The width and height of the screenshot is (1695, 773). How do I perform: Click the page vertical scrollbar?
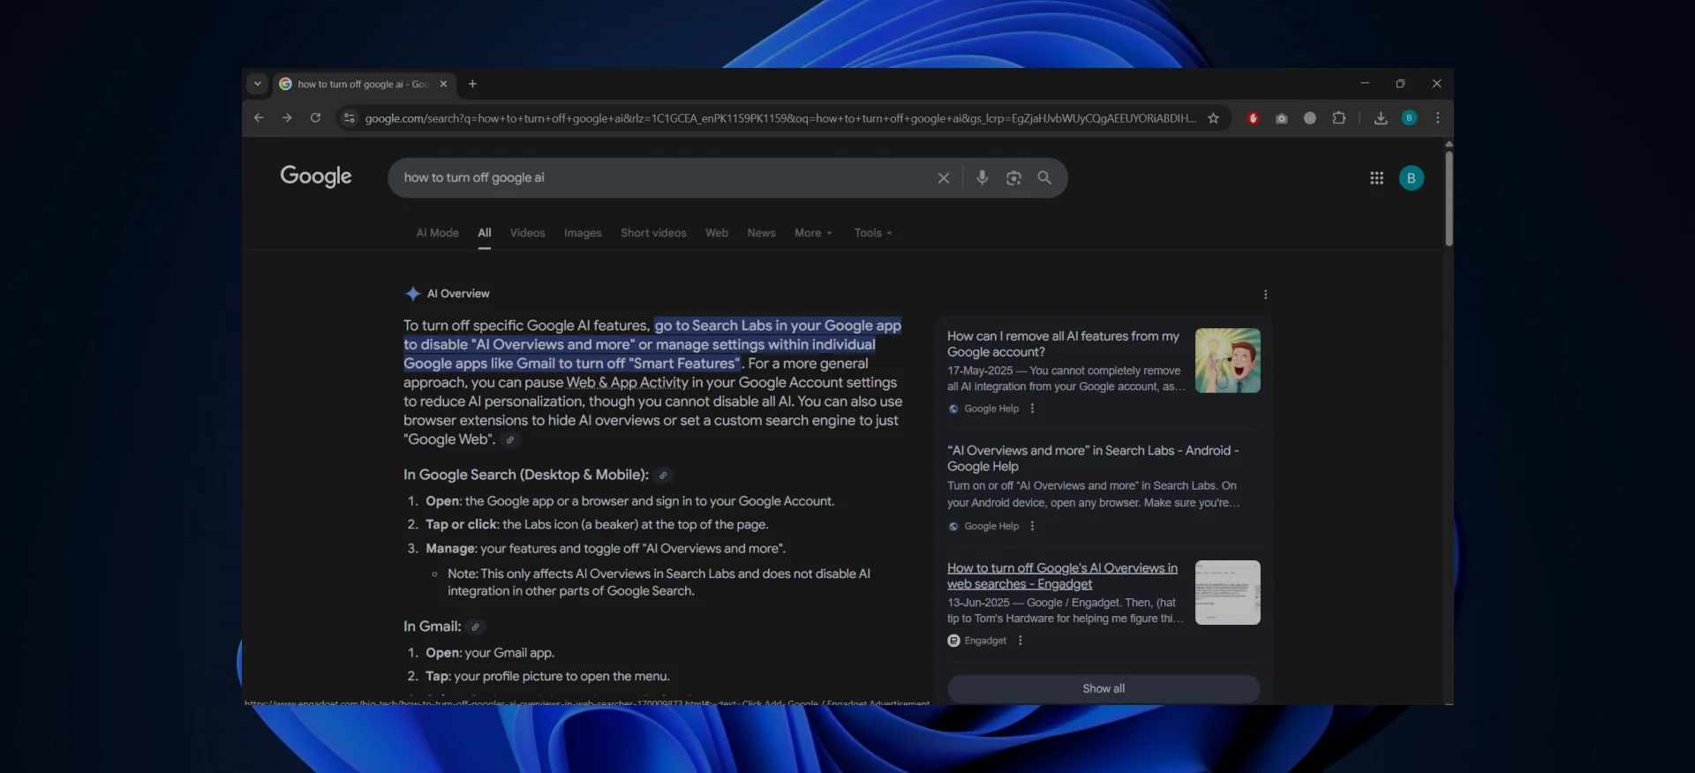pyautogui.click(x=1449, y=199)
